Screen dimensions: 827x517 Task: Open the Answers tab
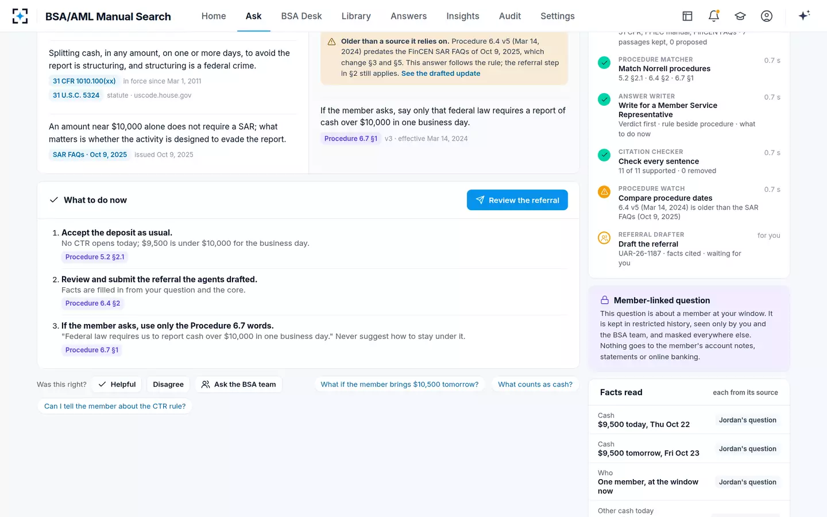[x=409, y=16]
